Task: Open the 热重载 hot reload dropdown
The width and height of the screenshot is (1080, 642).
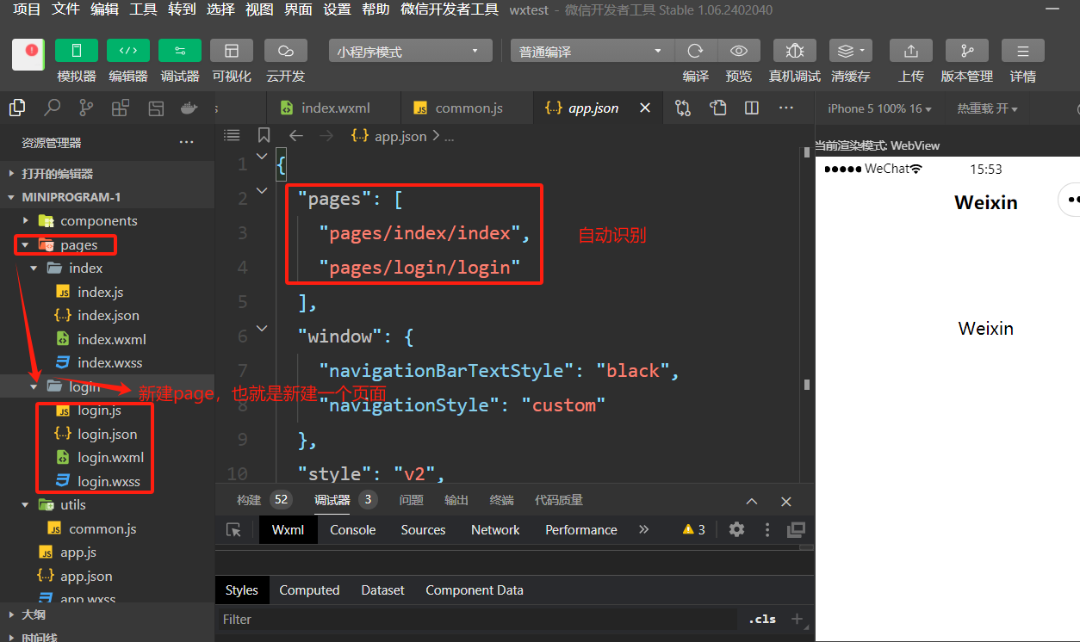Action: (987, 108)
